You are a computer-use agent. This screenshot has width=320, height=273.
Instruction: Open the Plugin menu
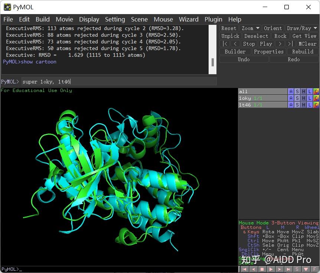213,19
